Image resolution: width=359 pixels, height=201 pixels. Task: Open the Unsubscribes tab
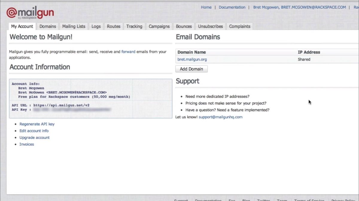coord(210,26)
